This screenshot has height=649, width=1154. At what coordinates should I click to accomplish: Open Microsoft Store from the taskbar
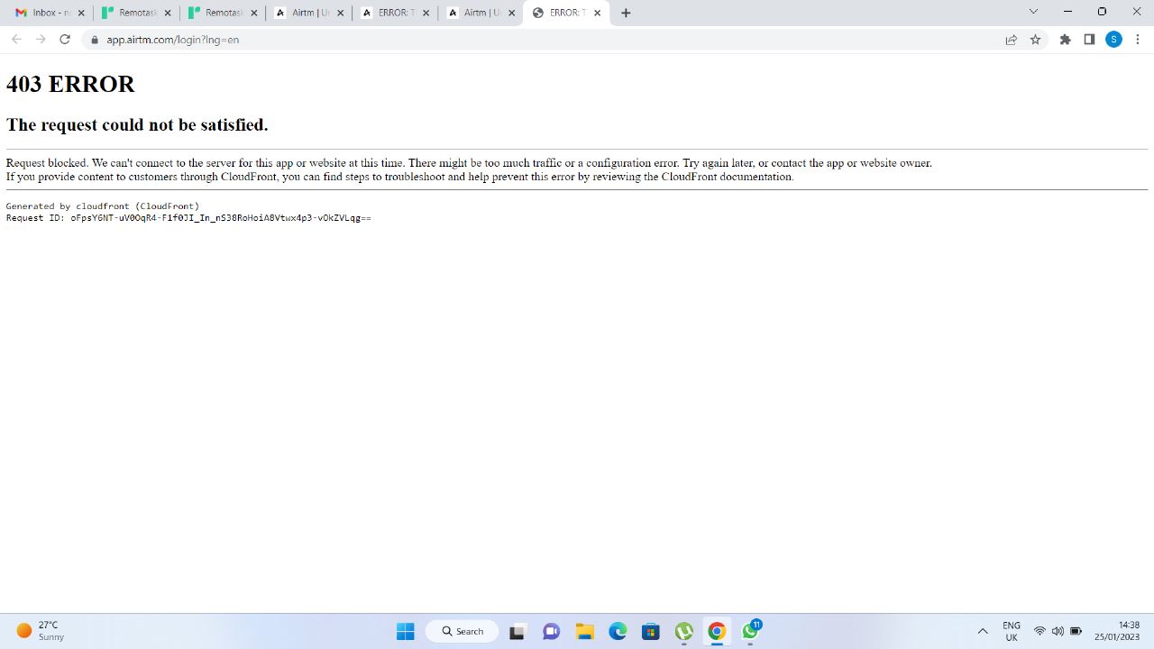coord(651,631)
